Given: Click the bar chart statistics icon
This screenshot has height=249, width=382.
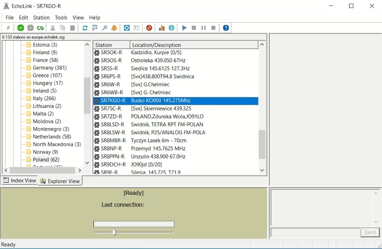Looking at the screenshot, I should point(162,28).
